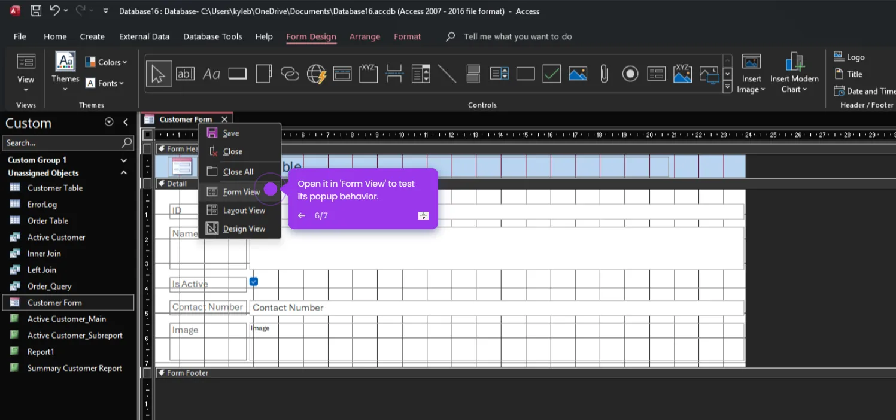896x420 pixels.
Task: Select Close All in context menu
Action: pos(239,172)
